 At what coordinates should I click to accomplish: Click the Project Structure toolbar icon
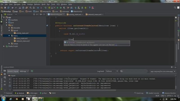tap(71, 8)
